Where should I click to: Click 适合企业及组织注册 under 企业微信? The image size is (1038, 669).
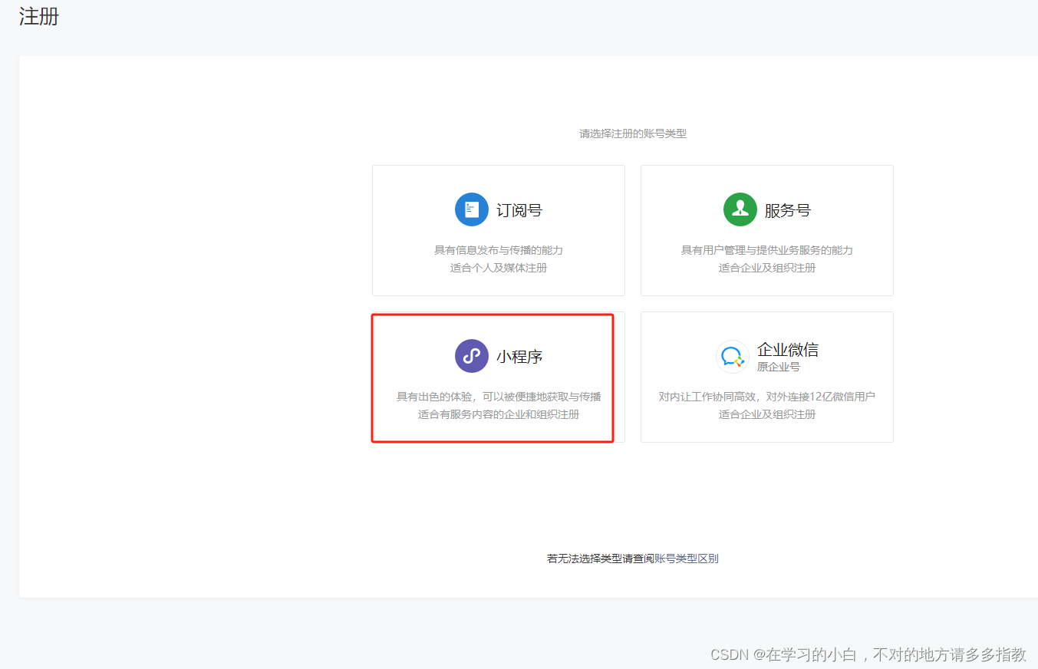coord(767,414)
